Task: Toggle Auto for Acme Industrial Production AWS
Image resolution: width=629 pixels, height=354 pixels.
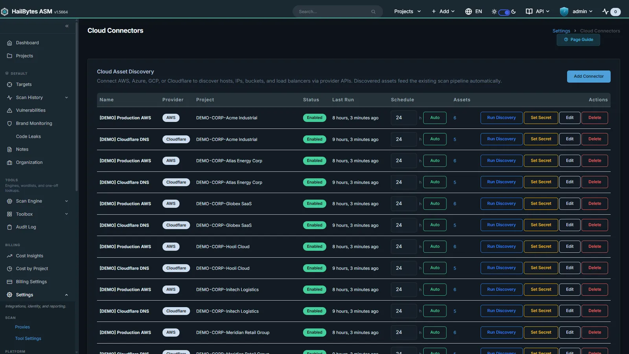Action: click(435, 118)
